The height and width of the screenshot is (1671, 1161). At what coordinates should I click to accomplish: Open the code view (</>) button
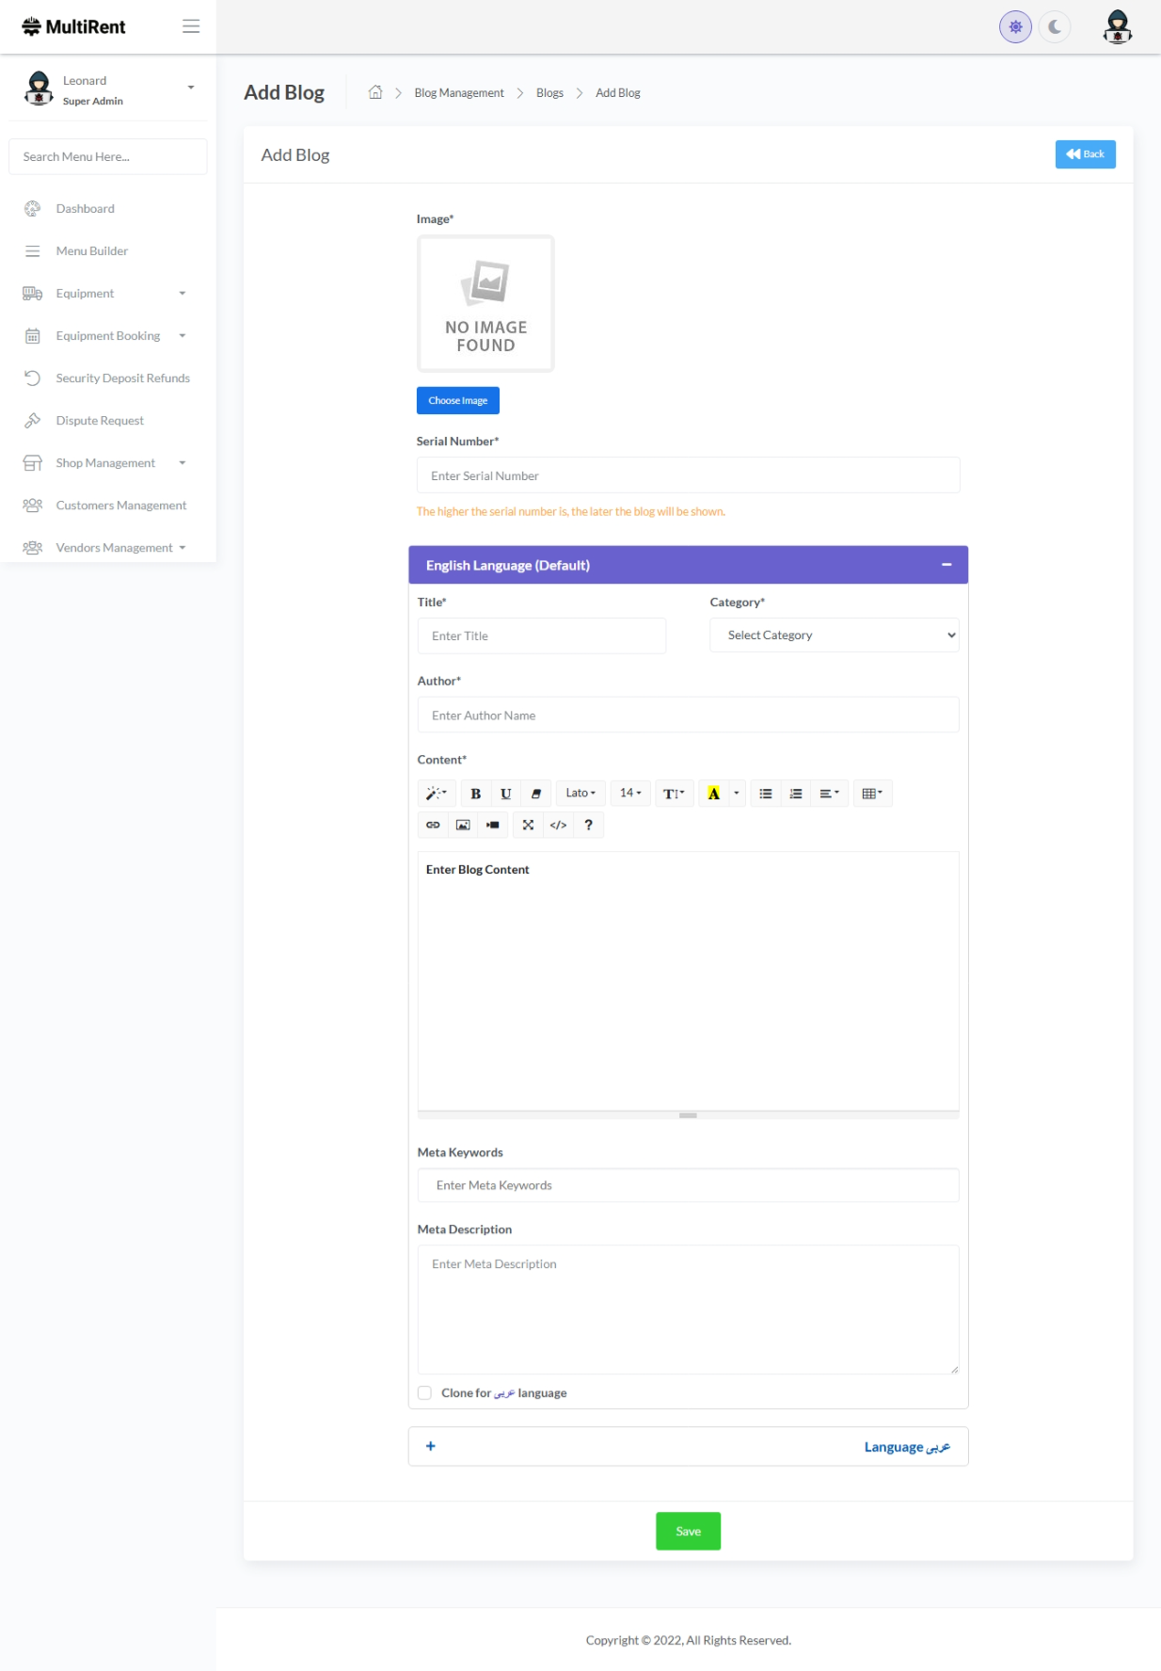(x=558, y=826)
